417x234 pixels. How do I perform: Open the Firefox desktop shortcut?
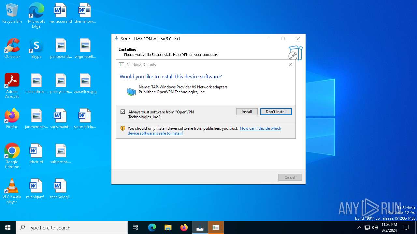click(12, 119)
